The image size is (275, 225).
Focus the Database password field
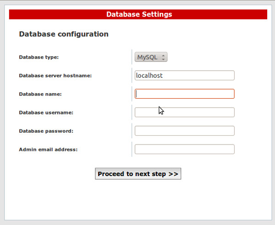(184, 131)
